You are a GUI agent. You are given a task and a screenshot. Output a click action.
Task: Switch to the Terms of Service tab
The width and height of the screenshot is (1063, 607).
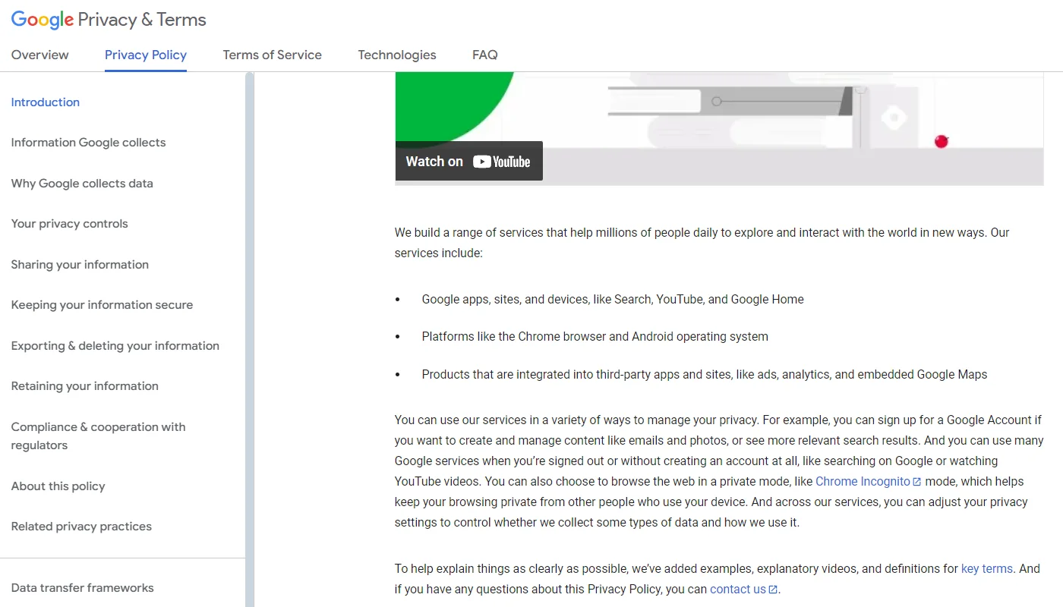coord(272,55)
